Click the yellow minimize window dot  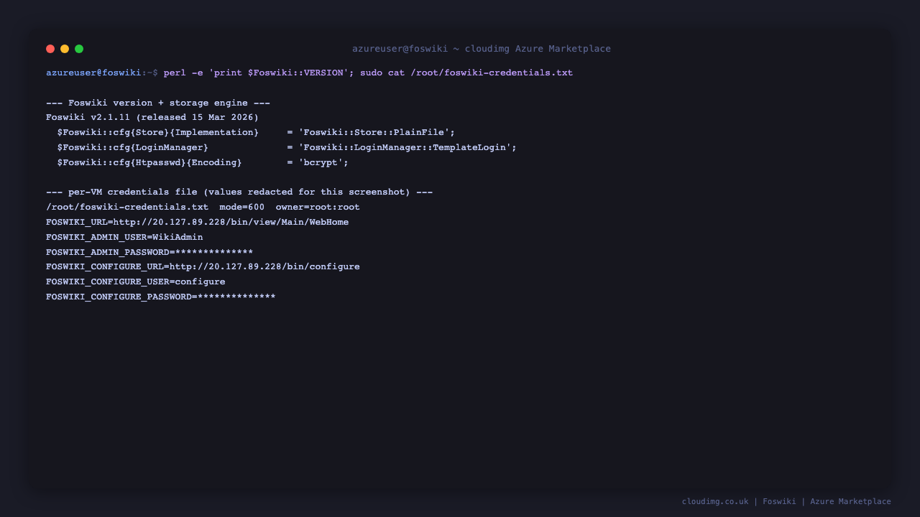tap(65, 49)
